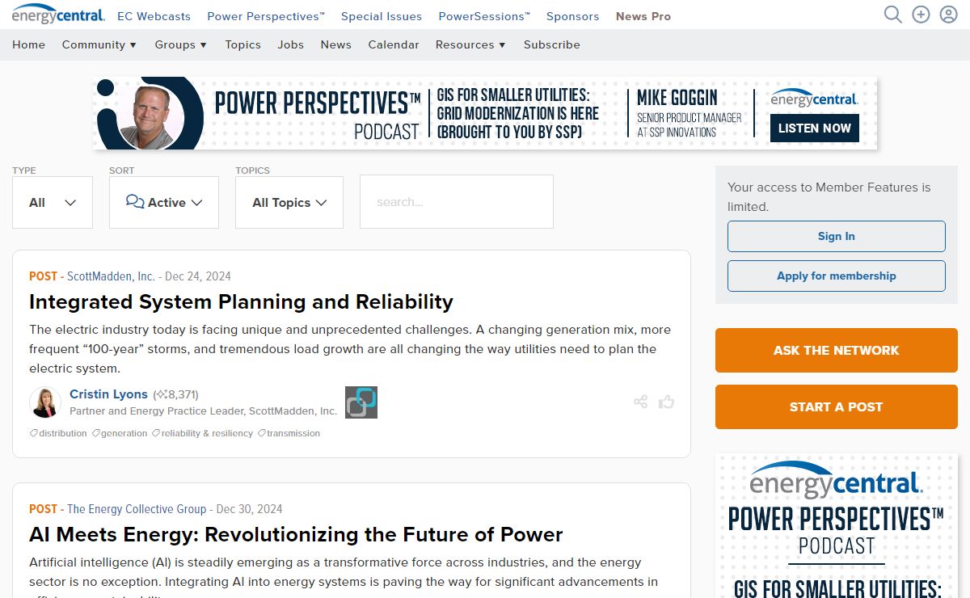970x598 pixels.
Task: Click START A POST button
Action: [x=837, y=406]
